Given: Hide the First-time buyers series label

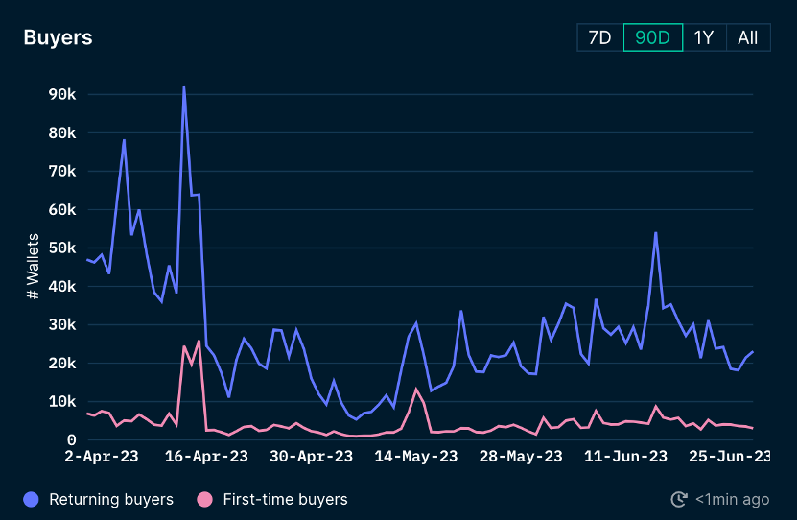Looking at the screenshot, I should click(285, 500).
